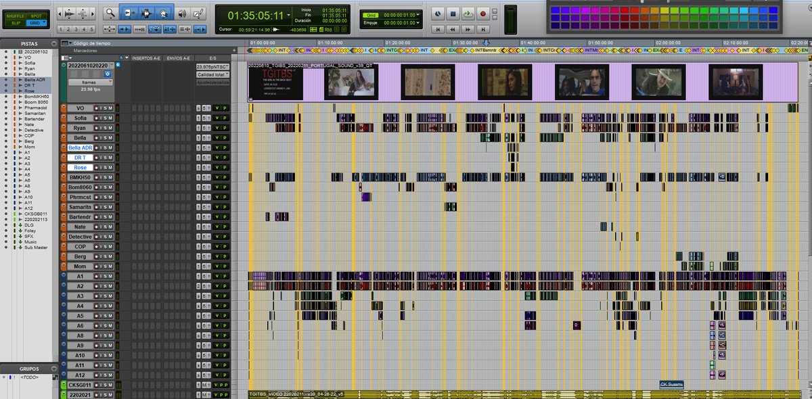The image size is (812, 399).
Task: Click the transport Record button
Action: coord(483,14)
